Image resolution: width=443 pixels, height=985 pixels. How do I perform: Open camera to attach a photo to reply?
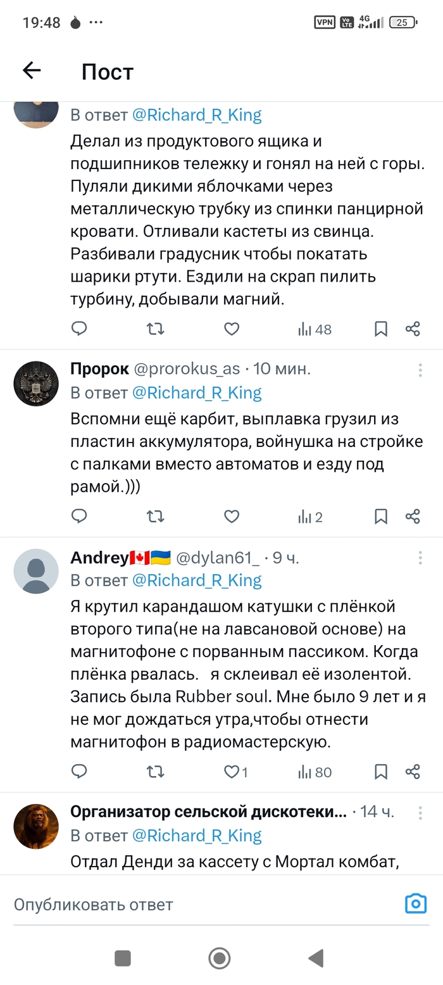pyautogui.click(x=416, y=904)
